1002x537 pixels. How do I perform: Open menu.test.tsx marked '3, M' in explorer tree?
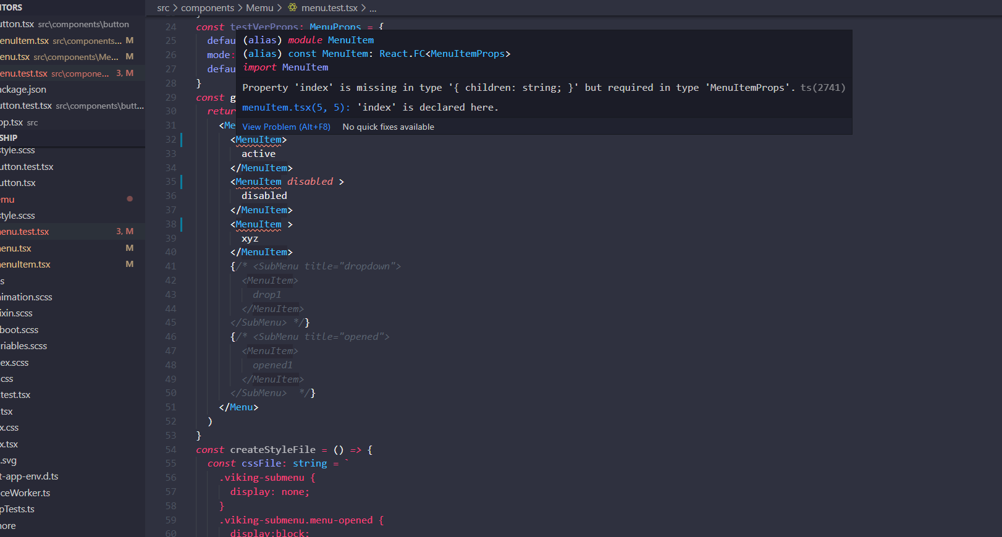pos(72,232)
